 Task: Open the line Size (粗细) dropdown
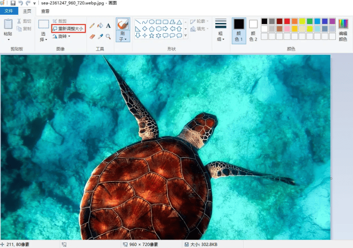221,30
